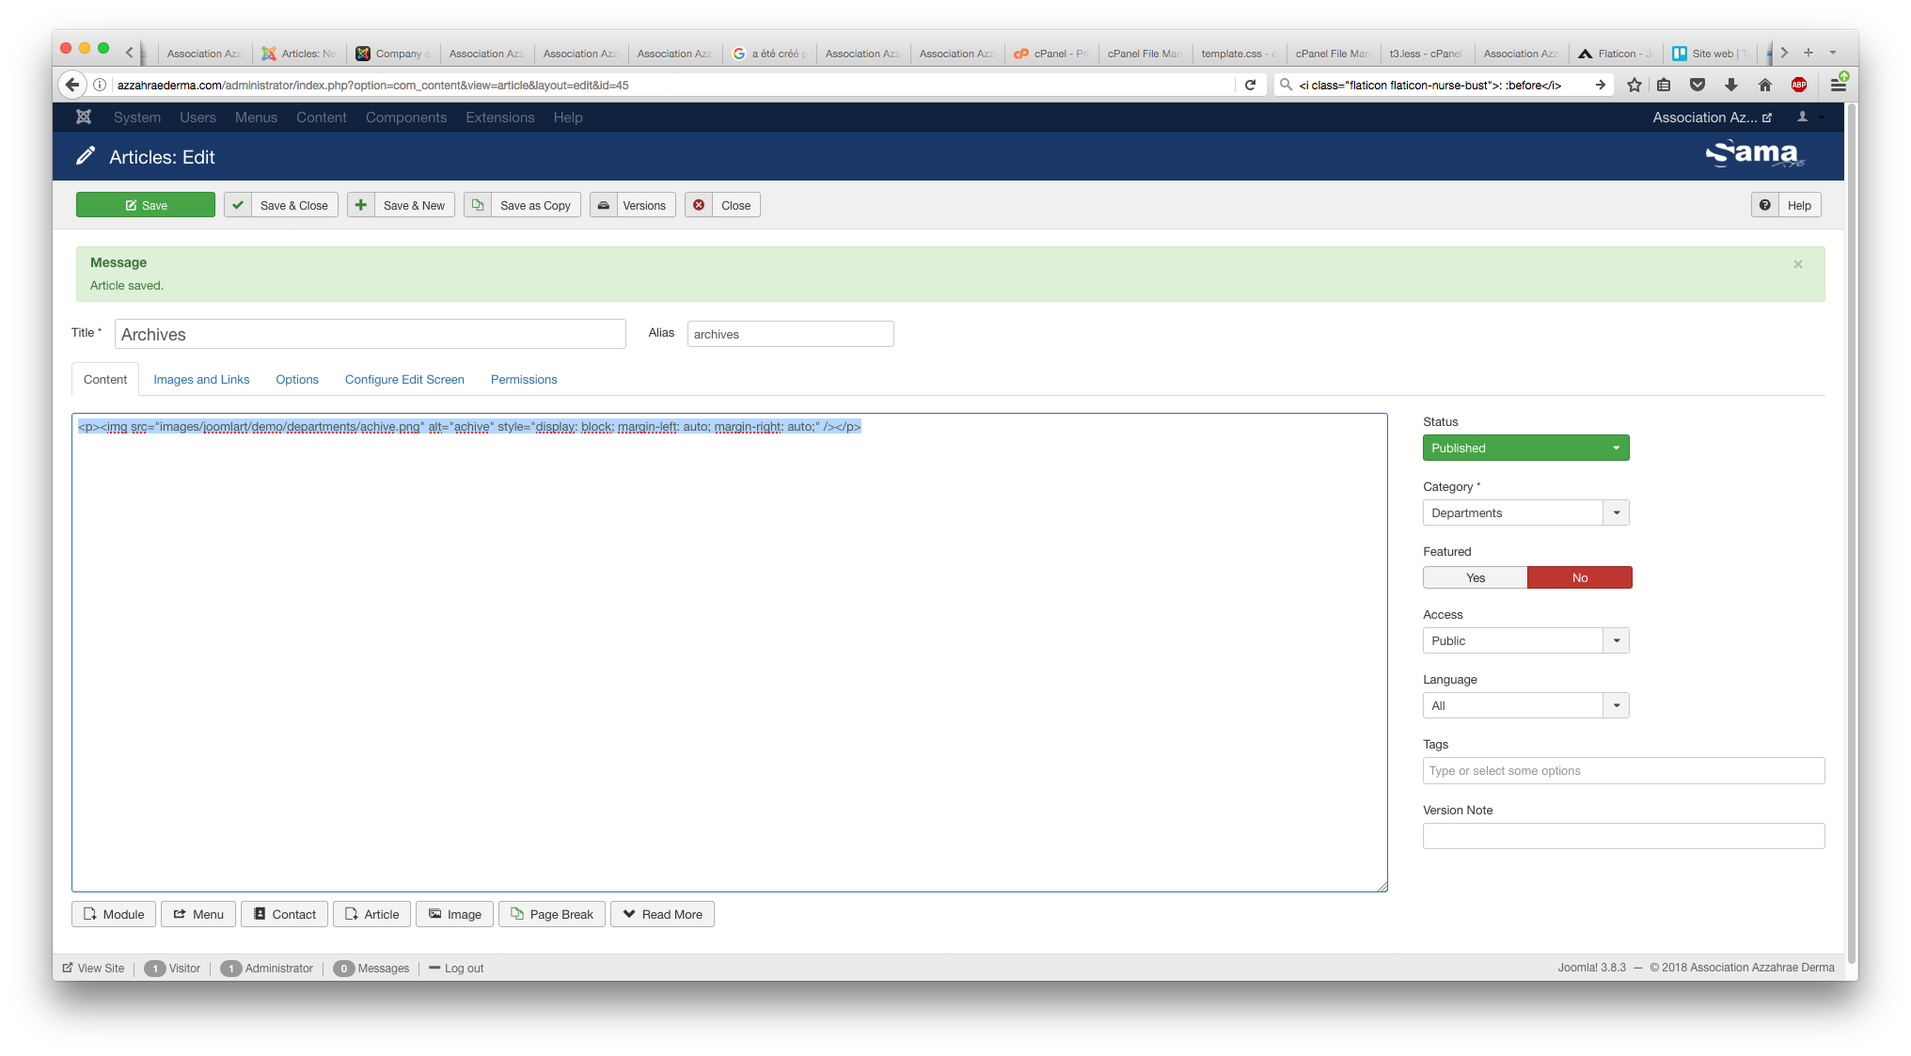Screen dimensions: 1911x1056
Task: Click the Save & New plus icon
Action: tap(361, 205)
